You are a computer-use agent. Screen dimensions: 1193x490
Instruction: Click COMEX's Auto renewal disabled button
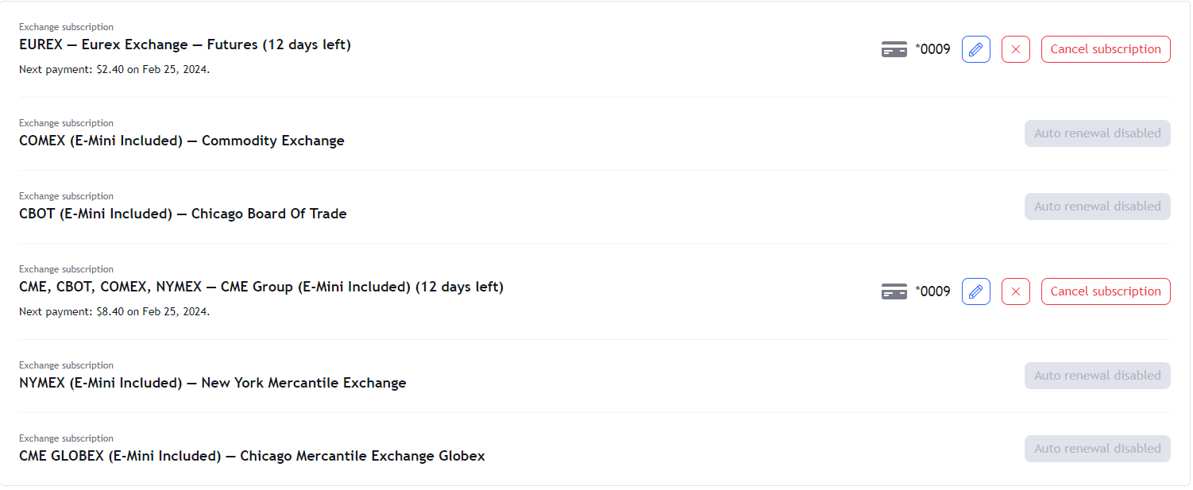coord(1097,133)
